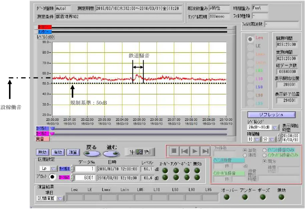Select the 単発 single playback radio
Screen dimensions: 306x209
tap(245, 150)
